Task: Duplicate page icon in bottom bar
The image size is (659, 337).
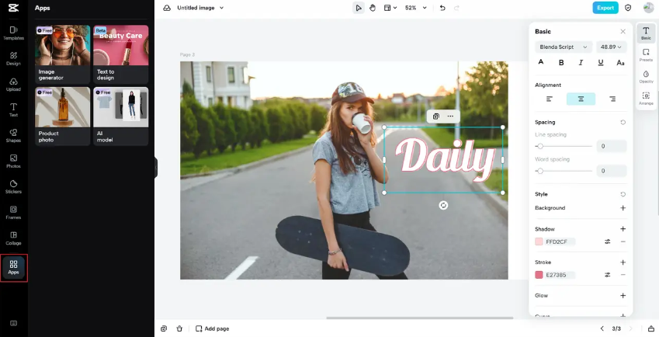Action: 164,328
